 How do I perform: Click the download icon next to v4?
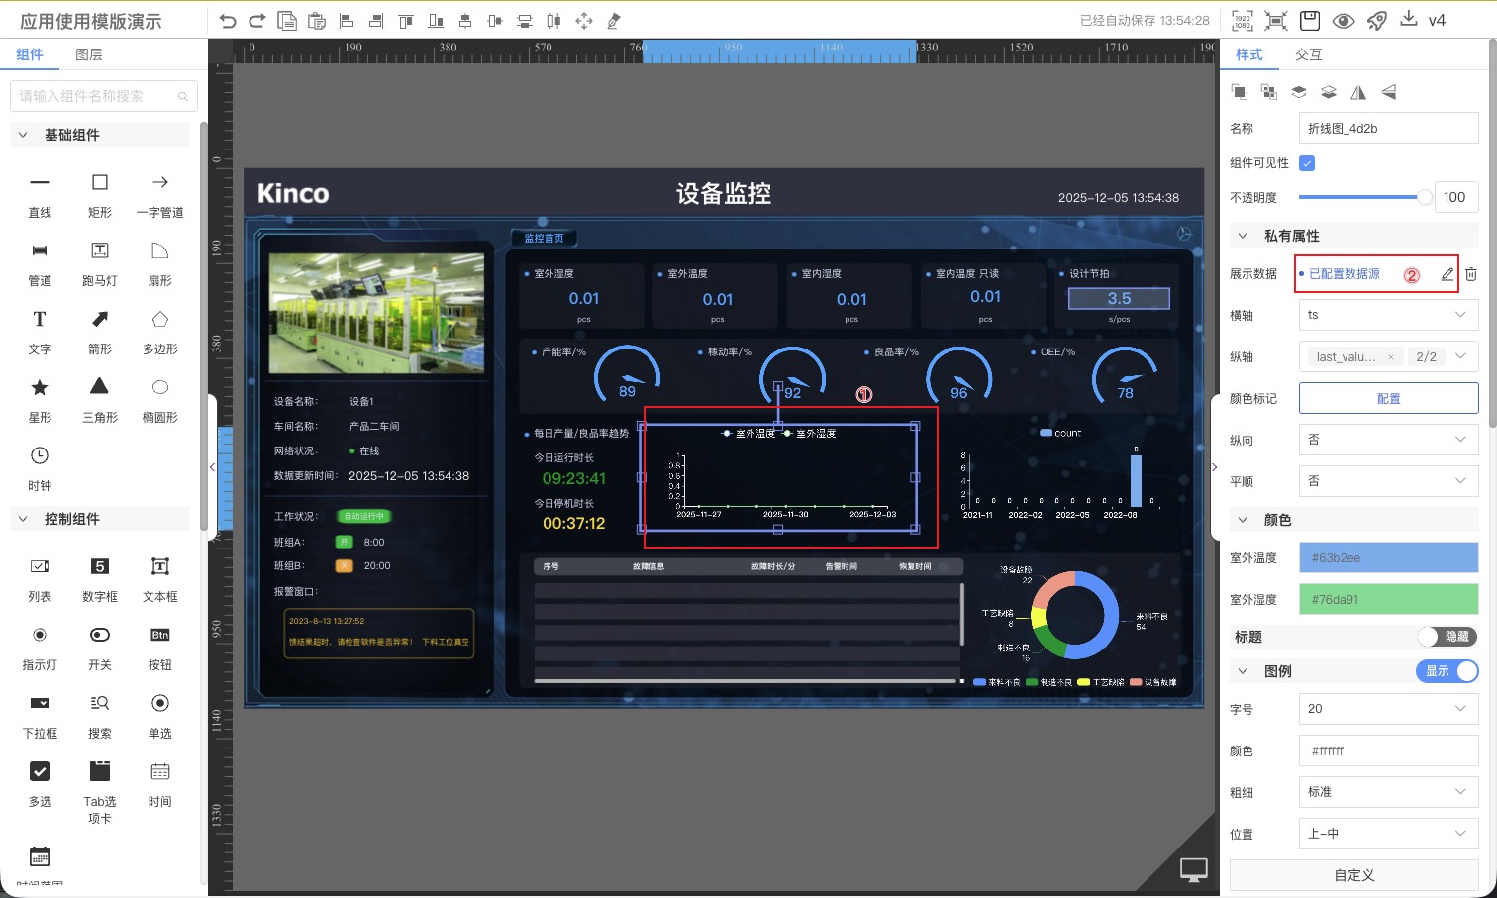click(x=1409, y=20)
